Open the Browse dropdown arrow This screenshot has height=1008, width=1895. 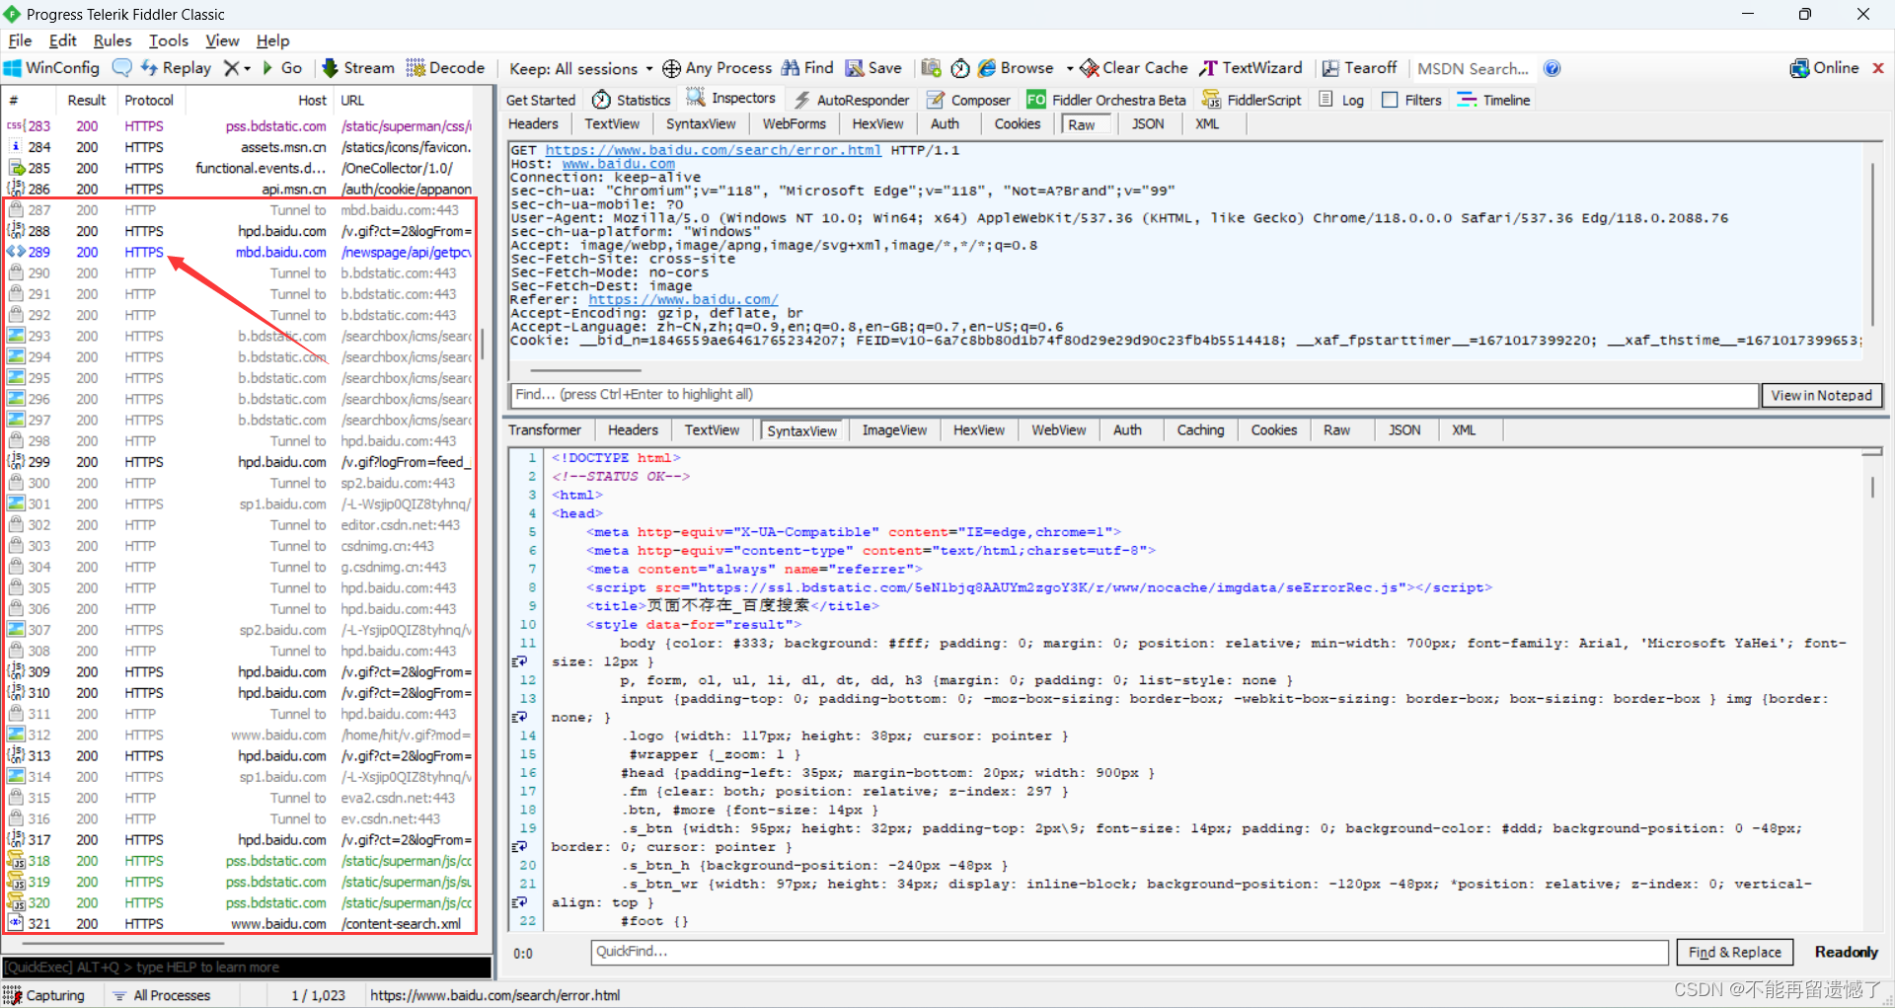click(1070, 68)
